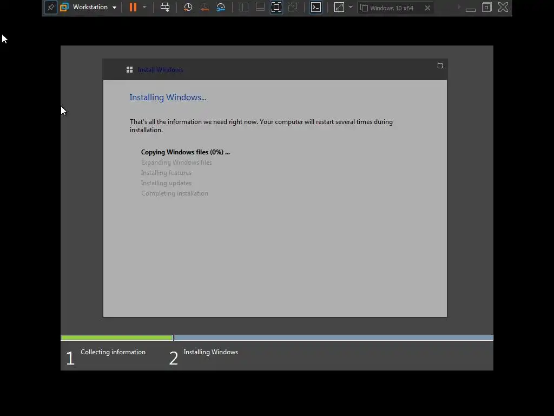Click the Installing Windows... heading
This screenshot has height=416, width=554.
coord(168,97)
